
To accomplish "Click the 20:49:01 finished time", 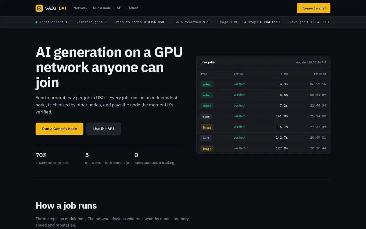I will pos(318,138).
